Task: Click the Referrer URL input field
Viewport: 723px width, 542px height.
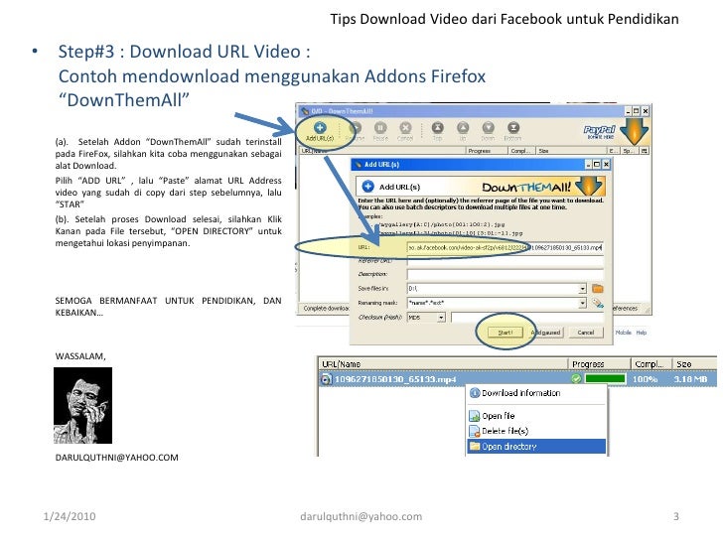Action: click(x=505, y=261)
